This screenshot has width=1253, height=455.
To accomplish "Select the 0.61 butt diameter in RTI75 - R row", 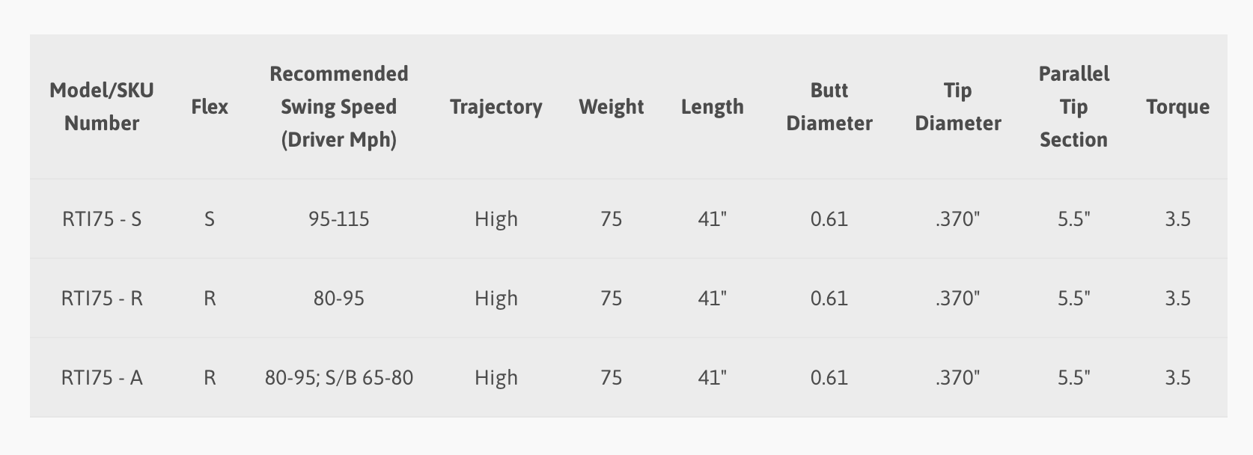I will (829, 298).
